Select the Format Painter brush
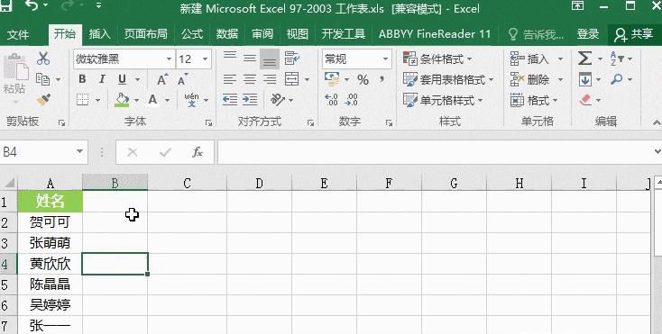Viewport: 662px width, 334px height. [43, 100]
